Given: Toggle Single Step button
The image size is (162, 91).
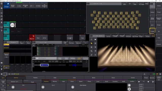Looking at the screenshot, I should [3, 82].
